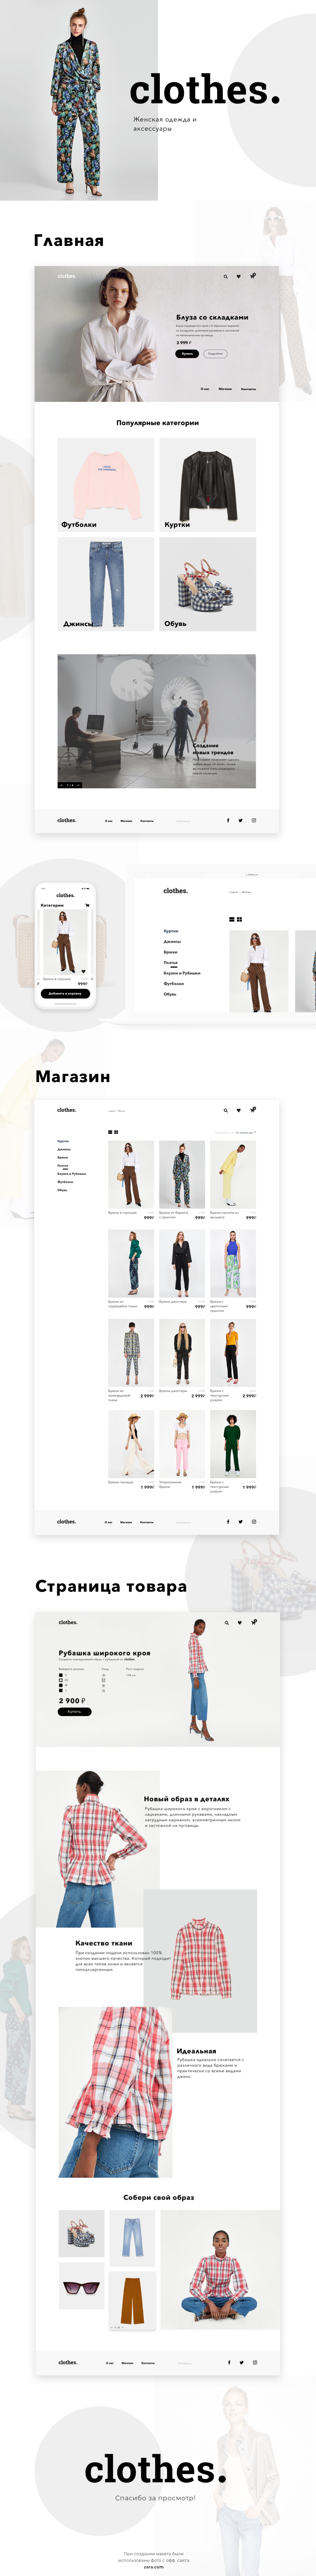
Task: Select Обувь in Магазин sidebar
Action: (x=62, y=1190)
